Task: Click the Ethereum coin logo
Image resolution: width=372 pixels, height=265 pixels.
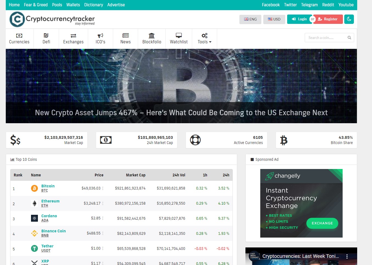Action: (x=34, y=203)
